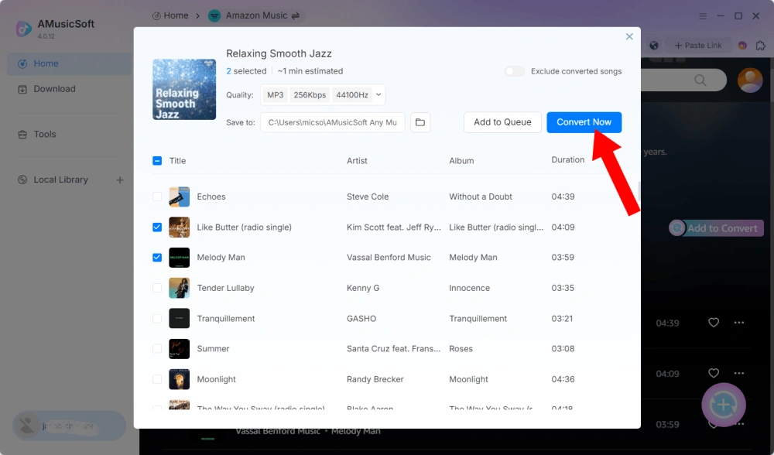The width and height of the screenshot is (774, 455).
Task: Open the Quality format dropdown
Action: point(323,94)
